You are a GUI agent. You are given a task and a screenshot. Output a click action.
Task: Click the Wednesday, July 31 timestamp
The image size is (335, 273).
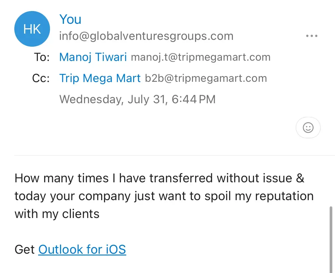[137, 99]
